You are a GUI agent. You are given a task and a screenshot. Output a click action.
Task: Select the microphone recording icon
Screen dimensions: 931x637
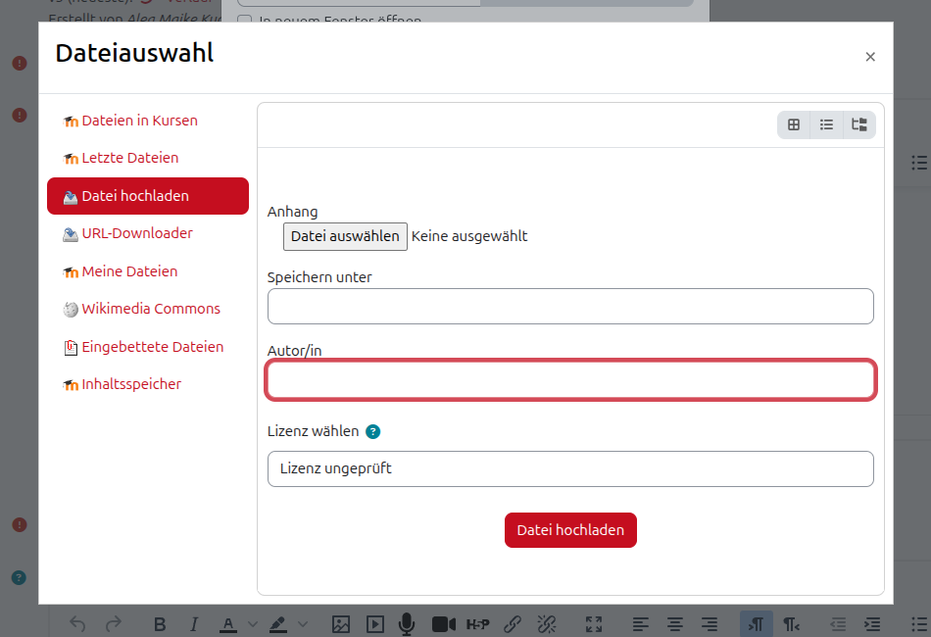(x=407, y=624)
